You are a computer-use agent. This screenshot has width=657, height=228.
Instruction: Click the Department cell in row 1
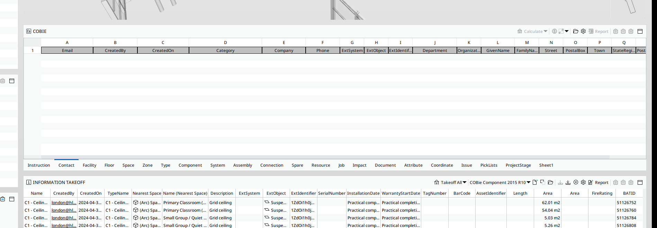[435, 50]
